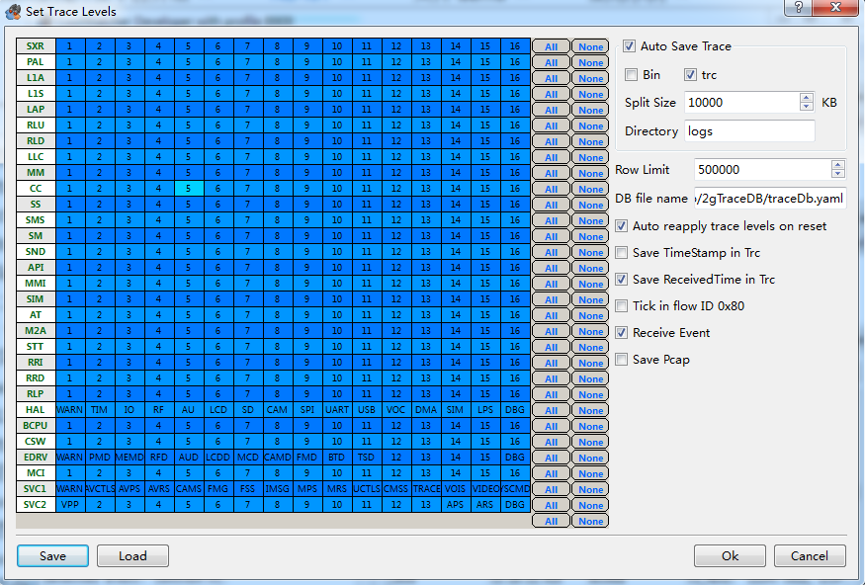Toggle TRACE cell in SVC1 row
Viewport: 865px width, 585px height.
[426, 488]
